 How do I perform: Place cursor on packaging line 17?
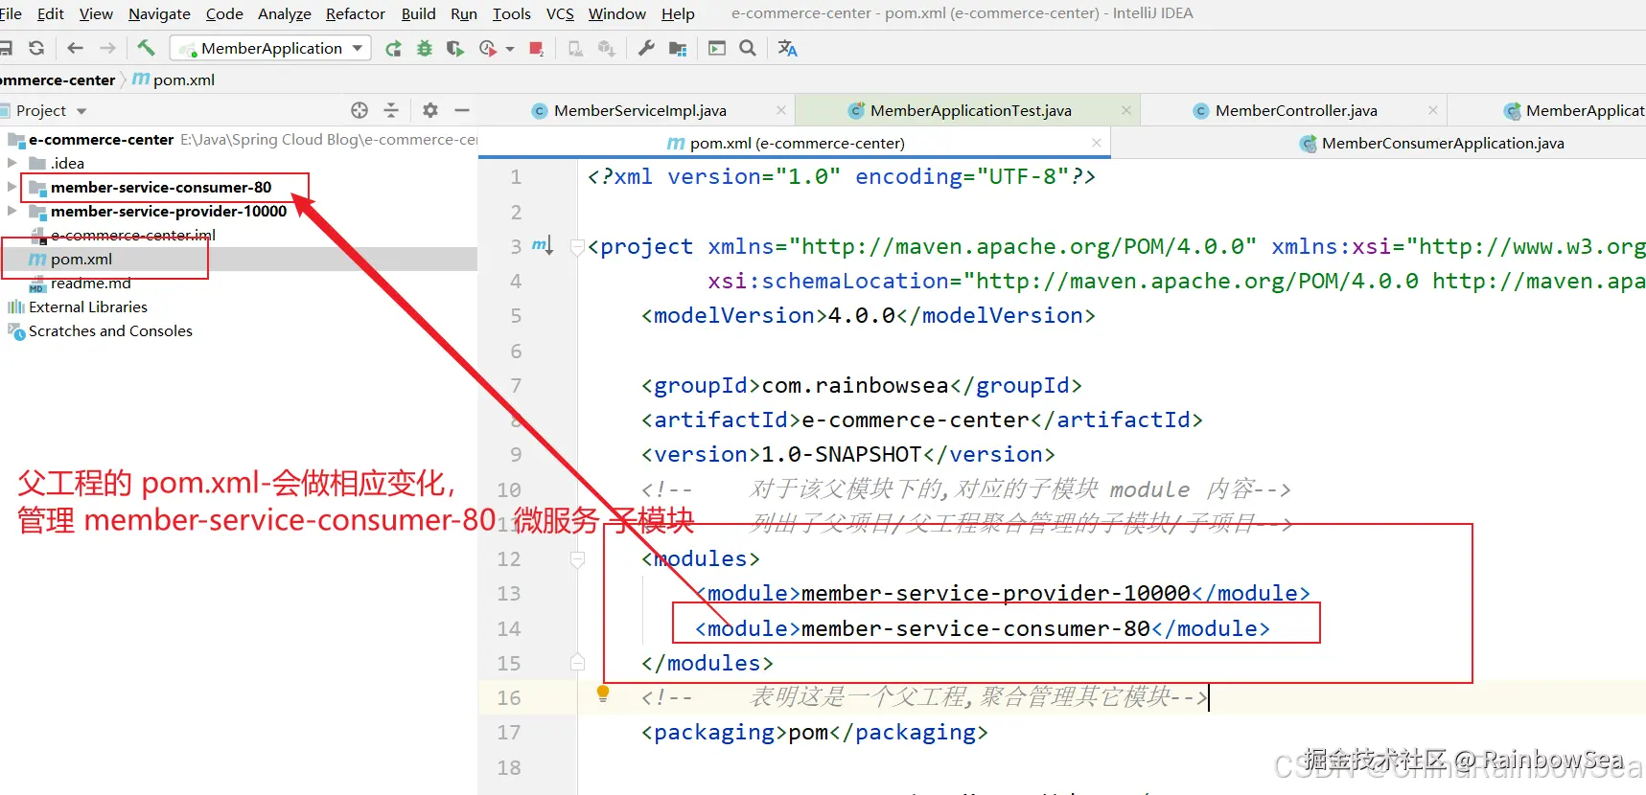(815, 732)
